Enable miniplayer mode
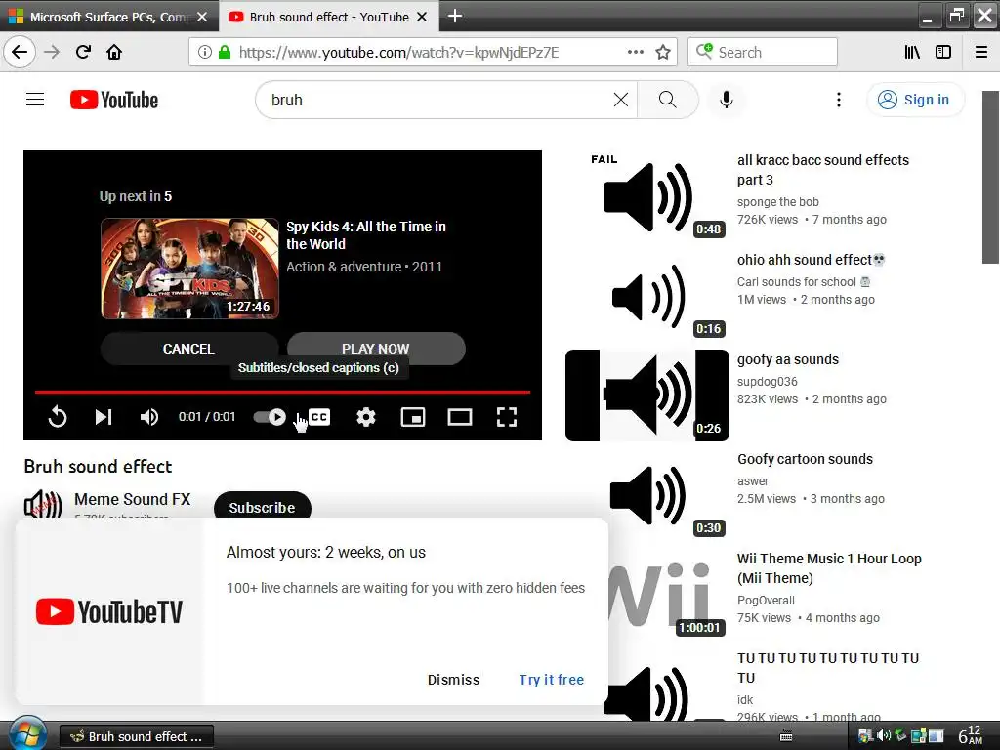The width and height of the screenshot is (1000, 750). tap(413, 417)
